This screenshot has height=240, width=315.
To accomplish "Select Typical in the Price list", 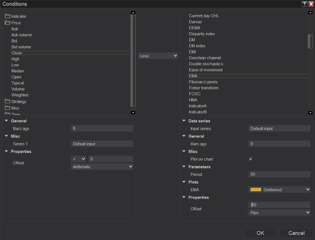I will click(17, 83).
